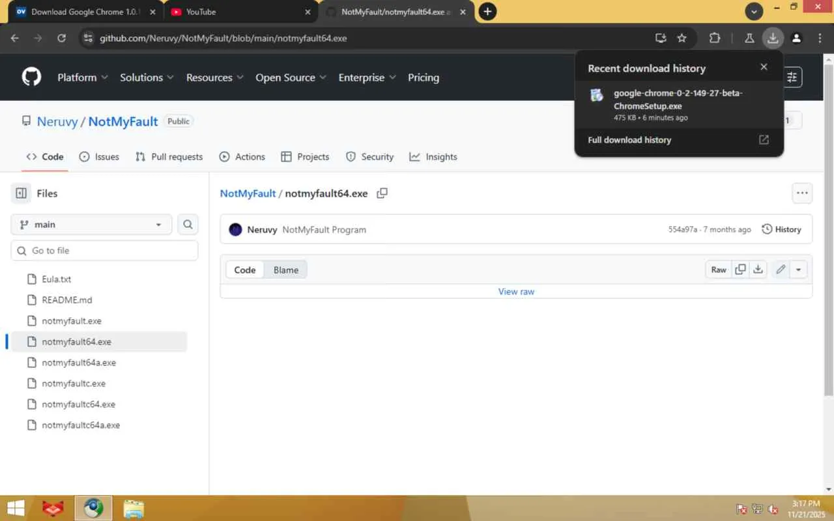
Task: Open more edit options caret beside the pencil
Action: tap(798, 270)
